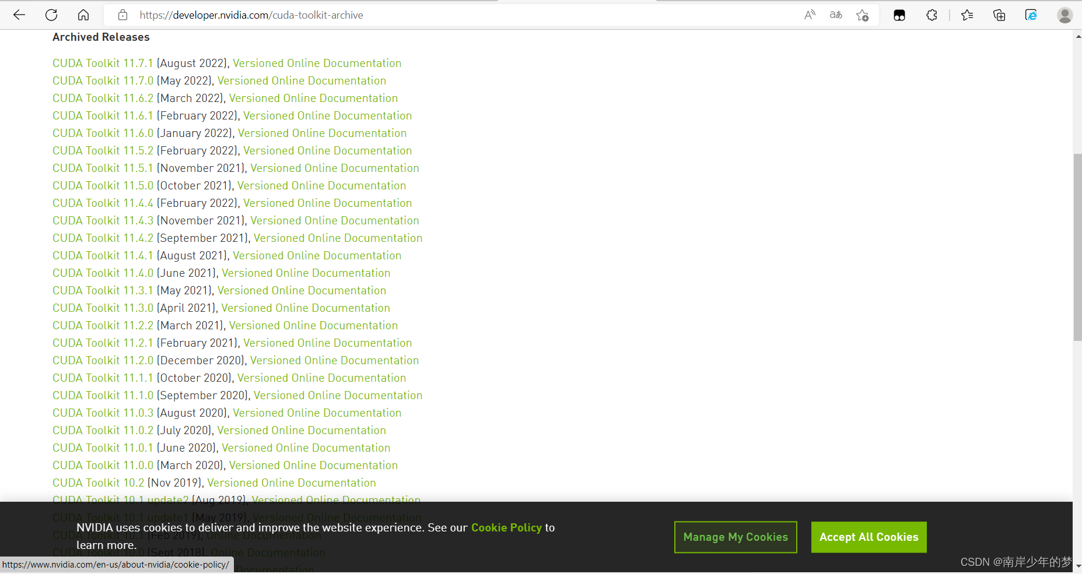1082x574 pixels.
Task: Open the Collections icon
Action: [x=999, y=15]
